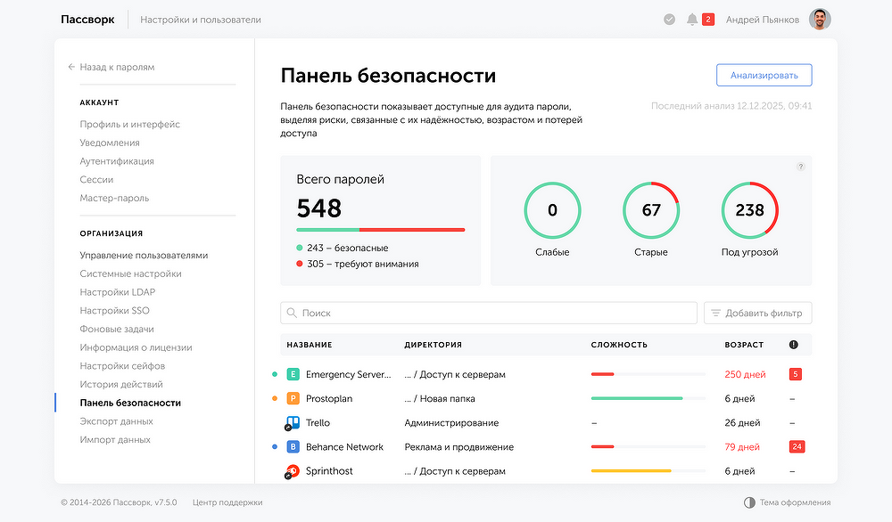Click the red badge 24 in Behance row
This screenshot has height=522, width=892.
tap(797, 447)
